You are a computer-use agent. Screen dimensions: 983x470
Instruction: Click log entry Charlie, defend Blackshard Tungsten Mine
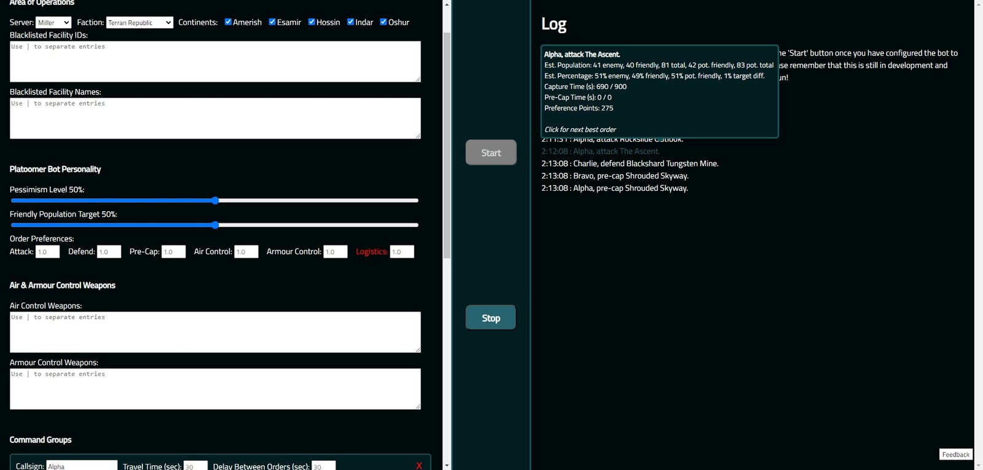coord(629,164)
